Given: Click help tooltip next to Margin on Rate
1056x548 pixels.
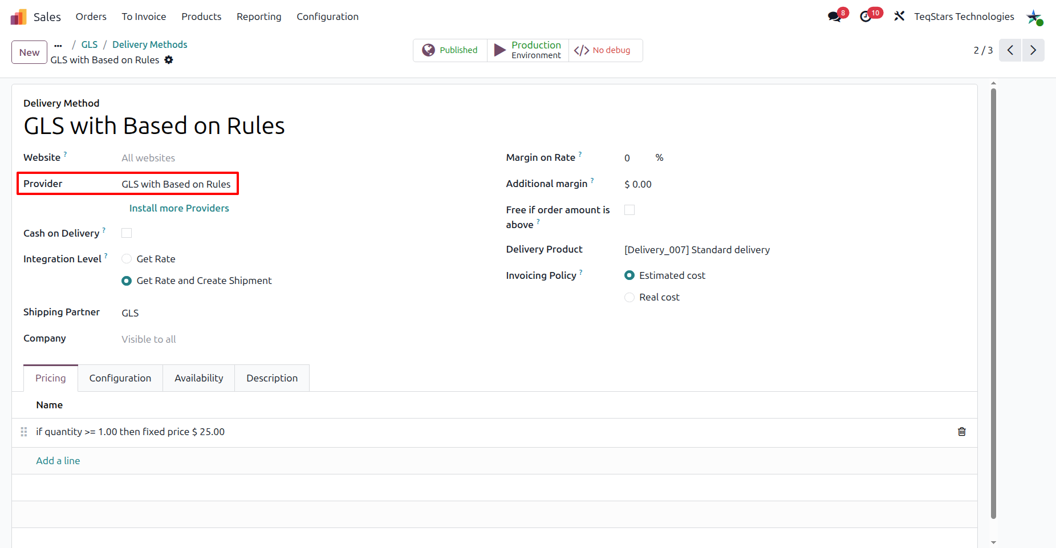Looking at the screenshot, I should [x=580, y=154].
